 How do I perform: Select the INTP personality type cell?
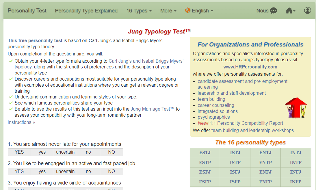pos(296,162)
